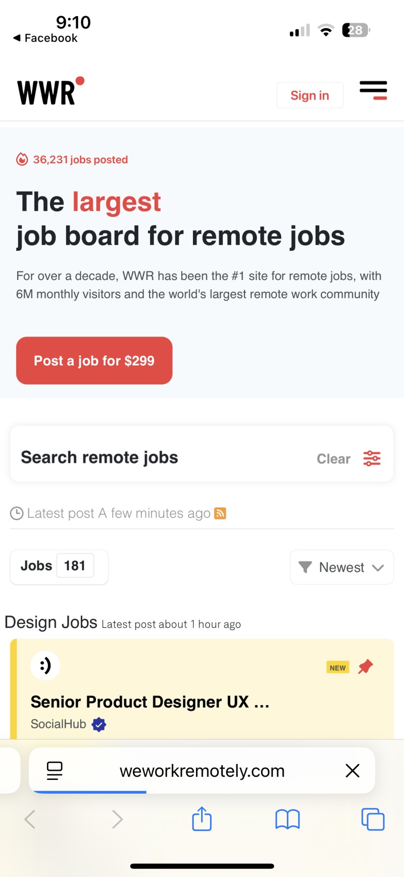Open the hamburger menu icon
Screen dimensions: 404x877
pyautogui.click(x=373, y=90)
